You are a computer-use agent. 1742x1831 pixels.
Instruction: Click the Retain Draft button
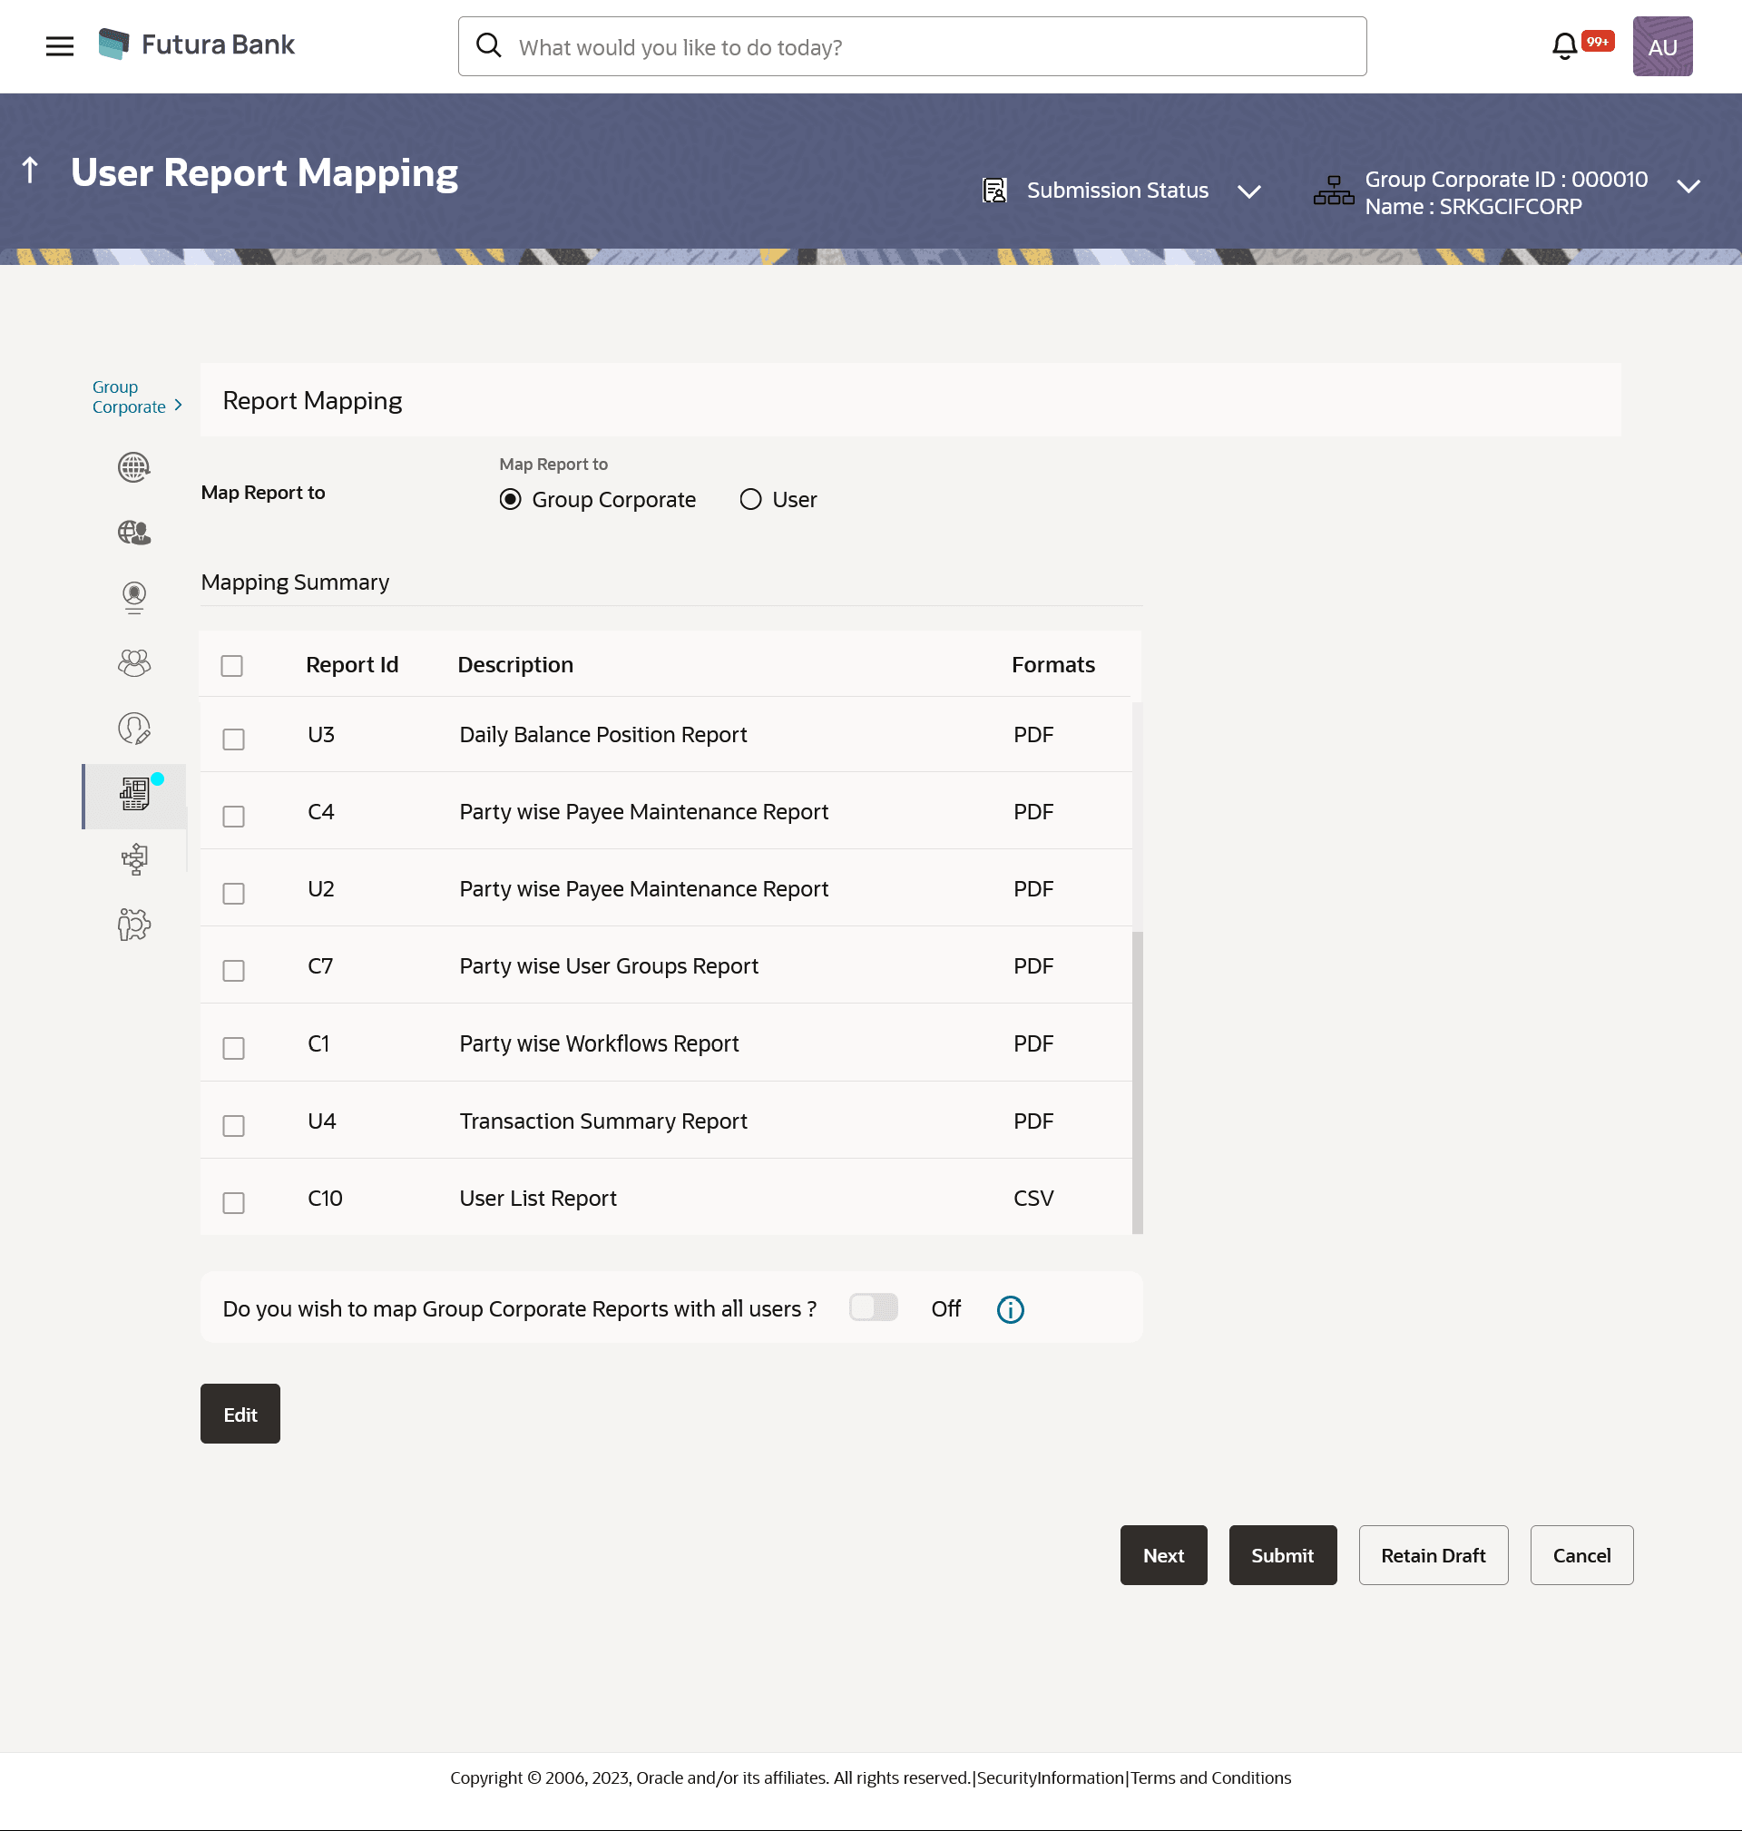coord(1432,1555)
